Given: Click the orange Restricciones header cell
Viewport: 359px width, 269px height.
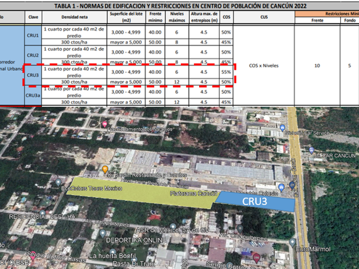Looking at the screenshot, I should (327, 14).
